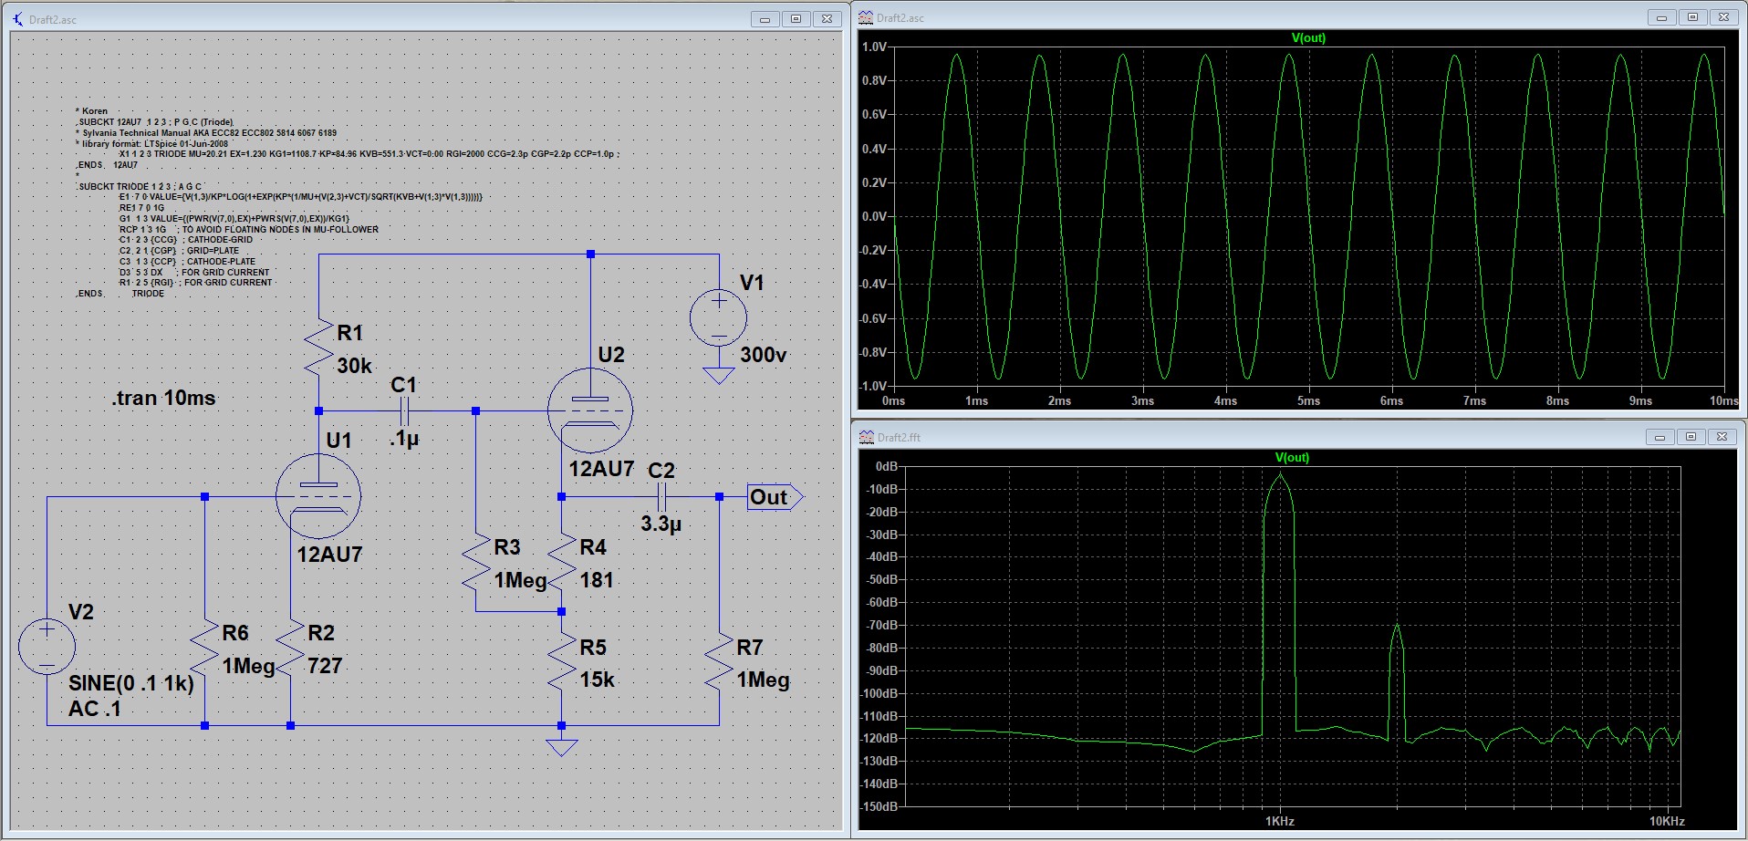The width and height of the screenshot is (1748, 841).
Task: Click the 1KHz fundamental peak in FFT
Action: click(1280, 476)
